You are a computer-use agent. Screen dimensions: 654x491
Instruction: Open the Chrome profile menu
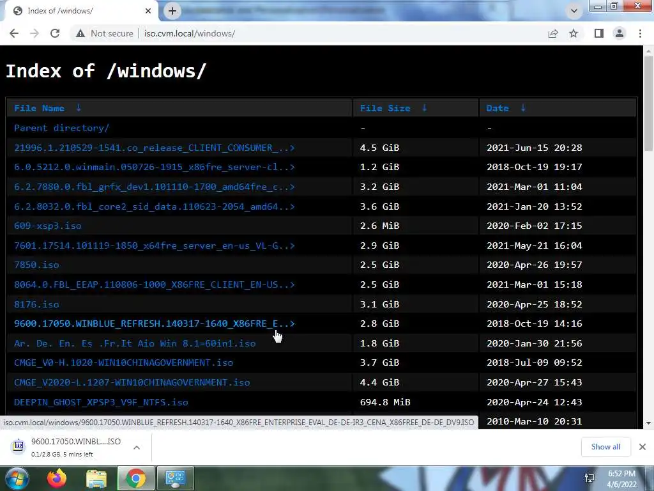coord(620,33)
